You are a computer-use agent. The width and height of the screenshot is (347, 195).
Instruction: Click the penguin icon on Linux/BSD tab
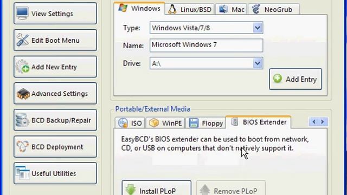pos(172,9)
